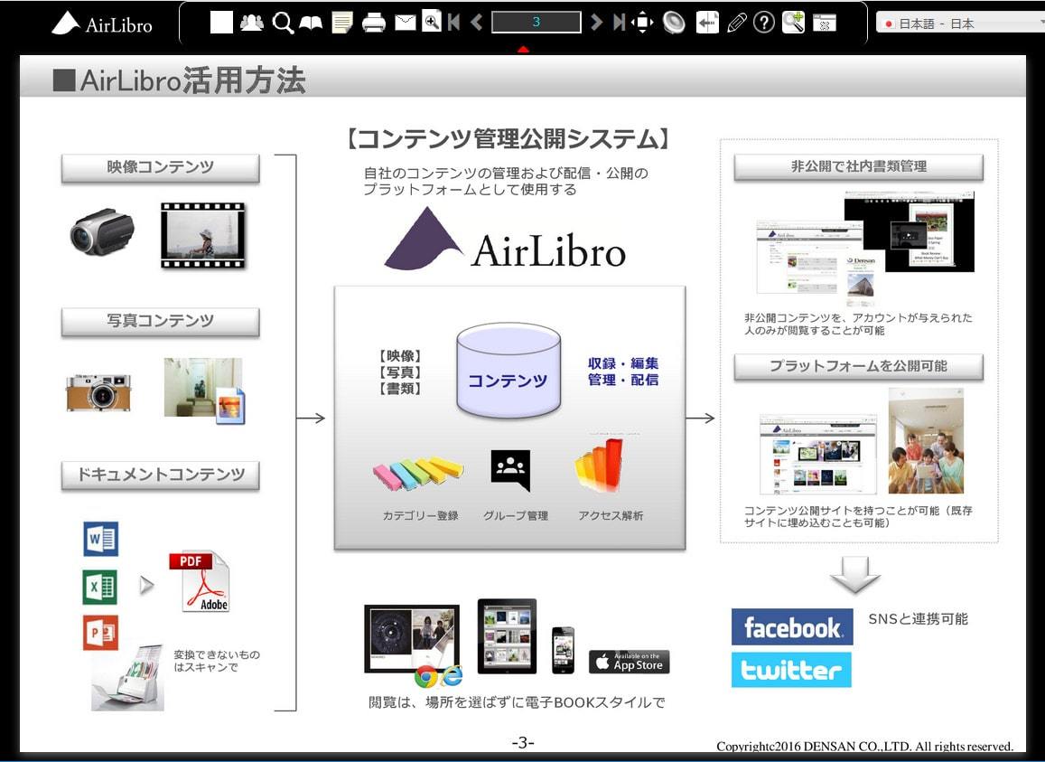The width and height of the screenshot is (1045, 762).
Task: Click the iPad tablet image
Action: point(508,635)
